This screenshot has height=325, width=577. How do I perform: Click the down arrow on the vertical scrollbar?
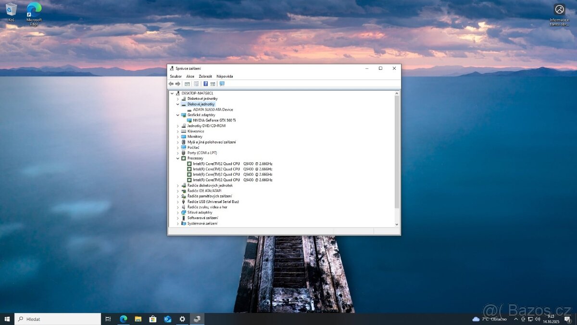(397, 224)
